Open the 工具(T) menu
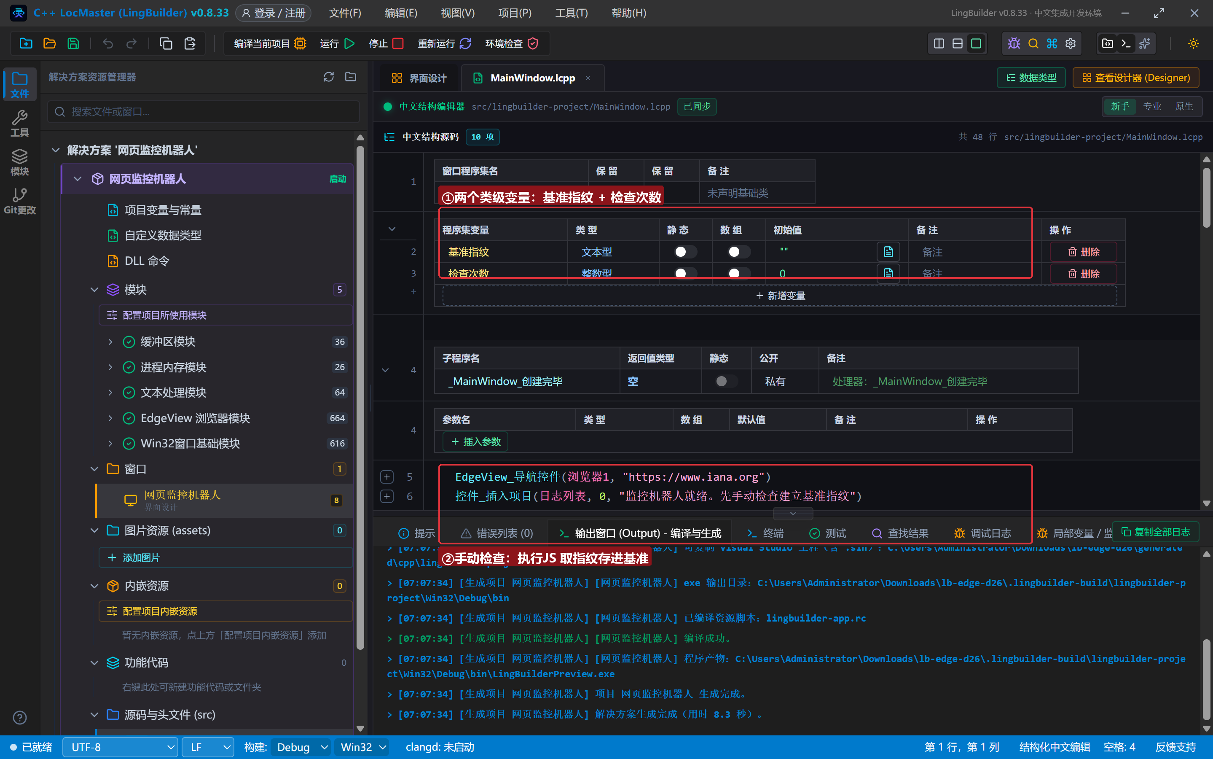 point(572,13)
